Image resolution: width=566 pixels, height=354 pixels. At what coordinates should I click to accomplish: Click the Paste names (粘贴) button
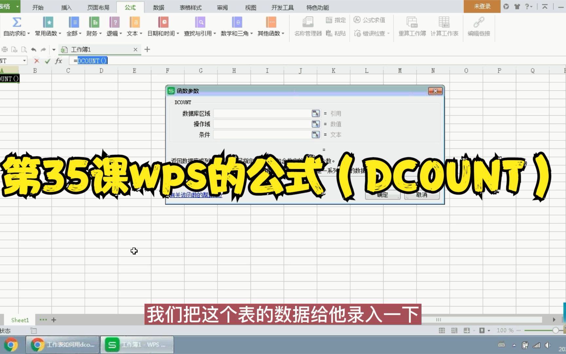[336, 33]
